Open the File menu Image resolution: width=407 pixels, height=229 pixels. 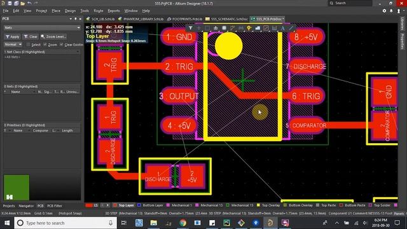click(6, 11)
